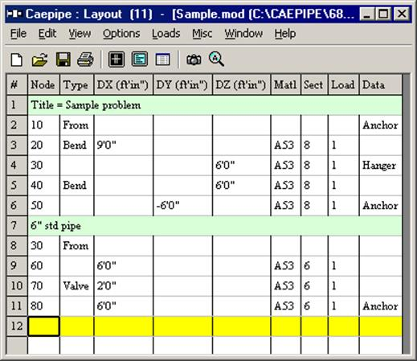The height and width of the screenshot is (361, 417).
Task: Show the Results table toolbar icon
Action: point(162,59)
